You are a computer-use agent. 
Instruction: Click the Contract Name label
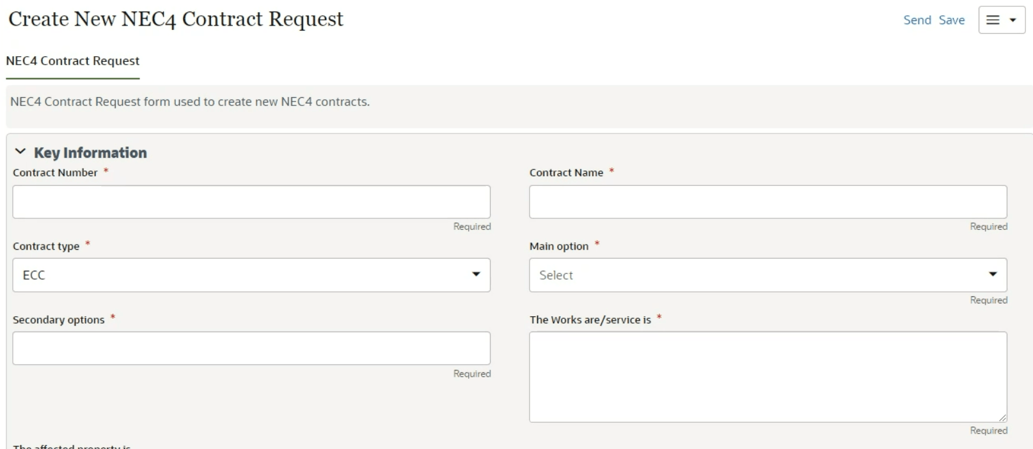point(566,172)
